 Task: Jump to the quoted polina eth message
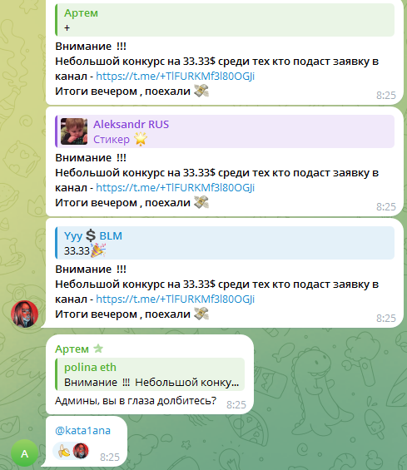click(x=150, y=374)
